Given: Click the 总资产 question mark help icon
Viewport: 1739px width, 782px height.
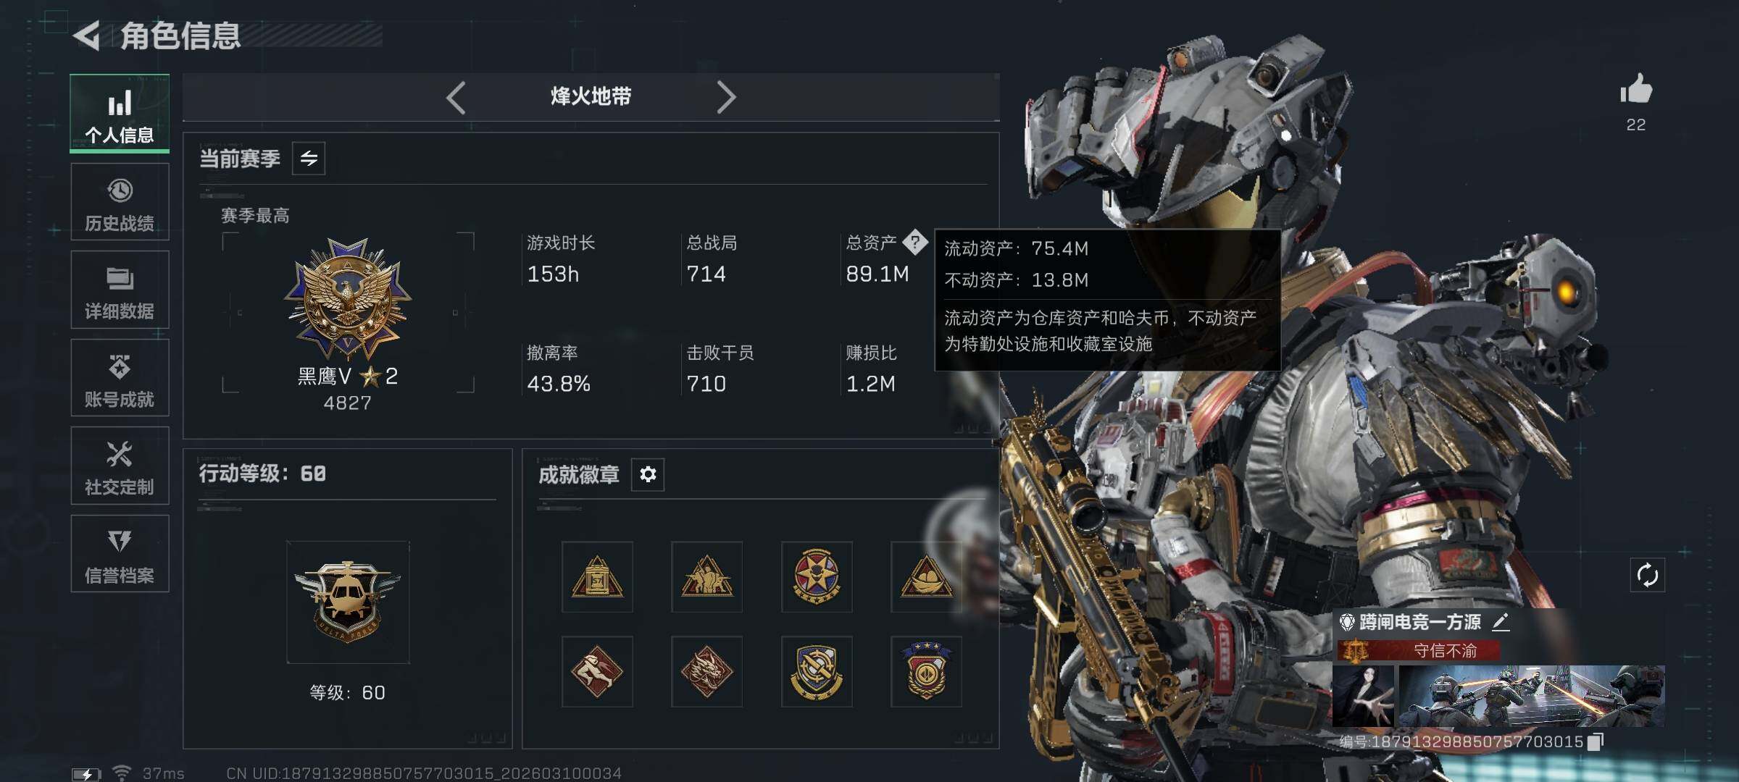Looking at the screenshot, I should 915,243.
